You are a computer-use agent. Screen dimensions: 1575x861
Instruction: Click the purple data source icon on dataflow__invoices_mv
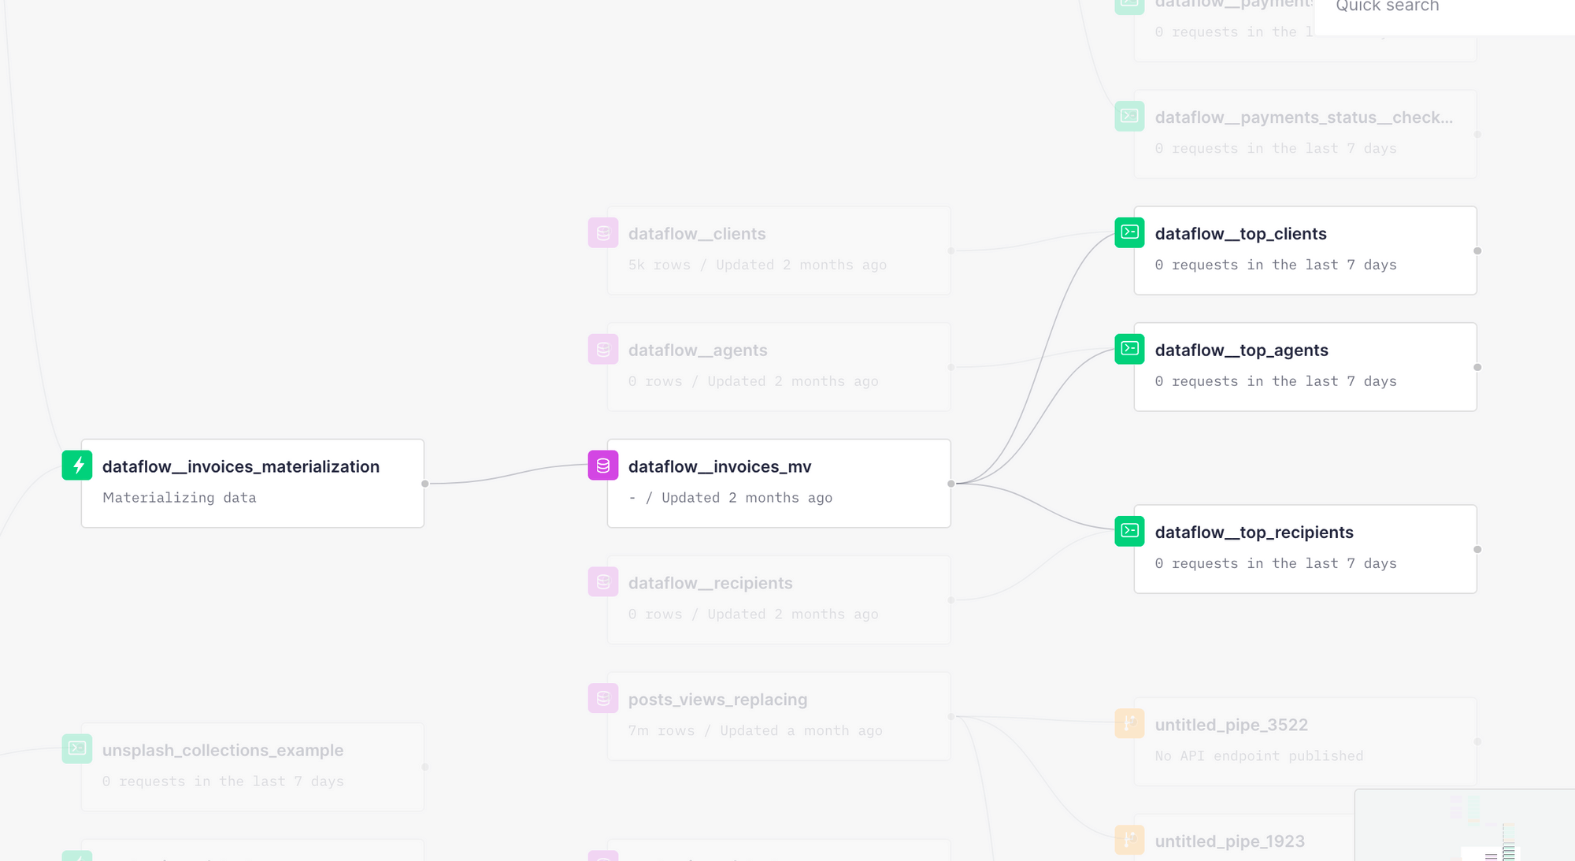[602, 466]
